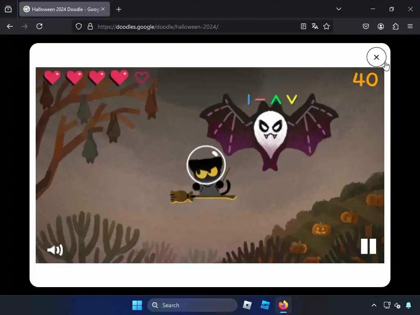Toggle reader view

[303, 26]
